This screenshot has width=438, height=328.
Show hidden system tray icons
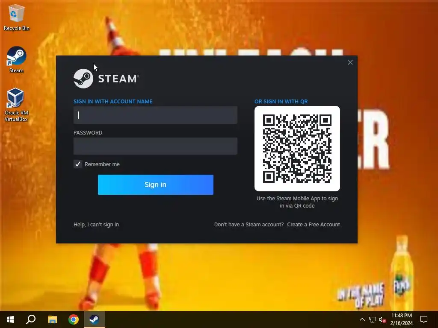pos(362,319)
